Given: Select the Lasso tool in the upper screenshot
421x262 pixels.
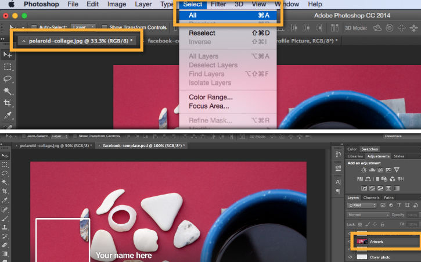Looking at the screenshot, I should pos(7,79).
